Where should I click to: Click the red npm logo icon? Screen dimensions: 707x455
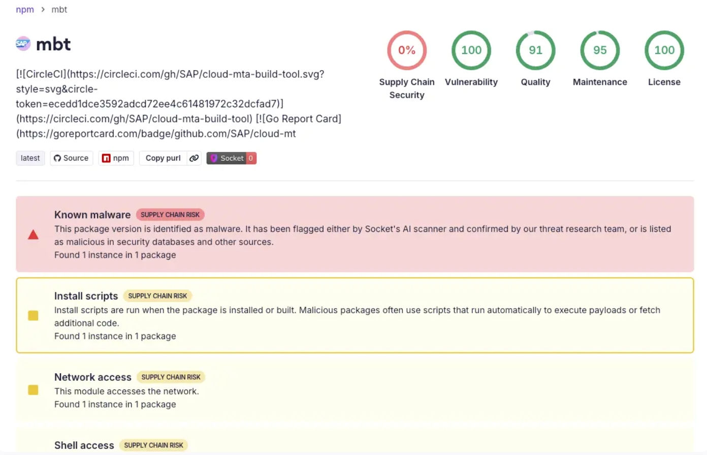point(106,158)
